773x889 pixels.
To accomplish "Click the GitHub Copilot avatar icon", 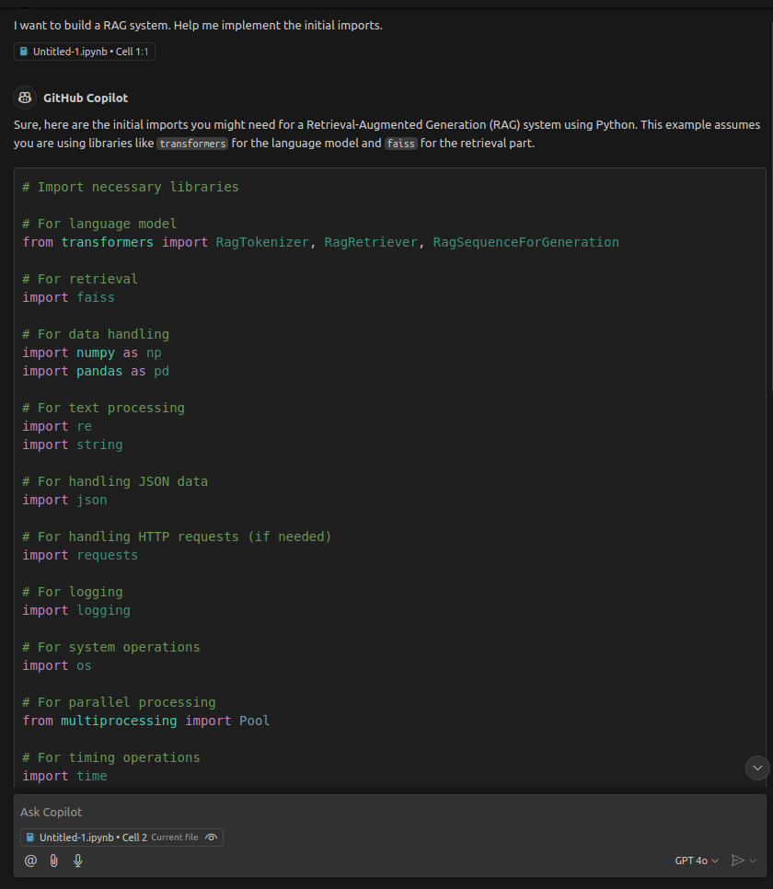I will point(25,98).
